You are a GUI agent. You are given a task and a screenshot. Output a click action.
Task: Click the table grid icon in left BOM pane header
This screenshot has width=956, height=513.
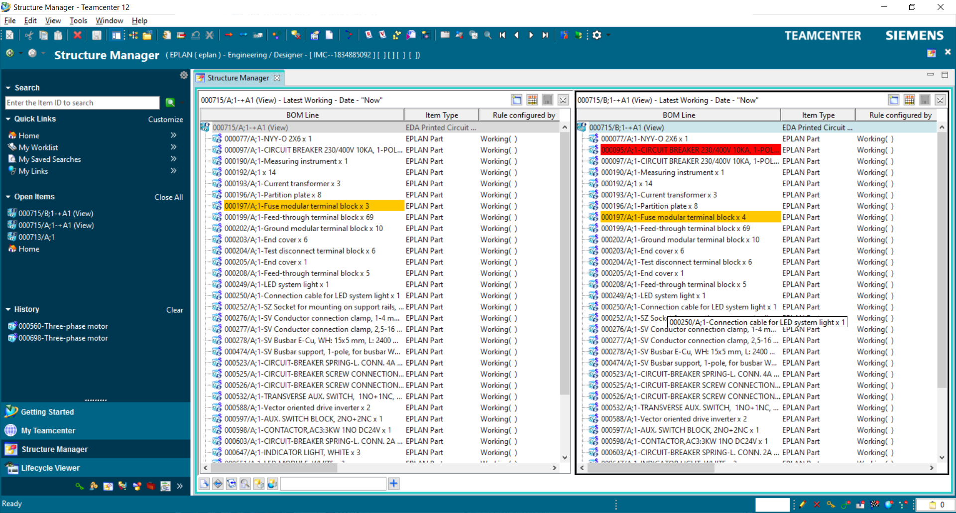tap(532, 100)
